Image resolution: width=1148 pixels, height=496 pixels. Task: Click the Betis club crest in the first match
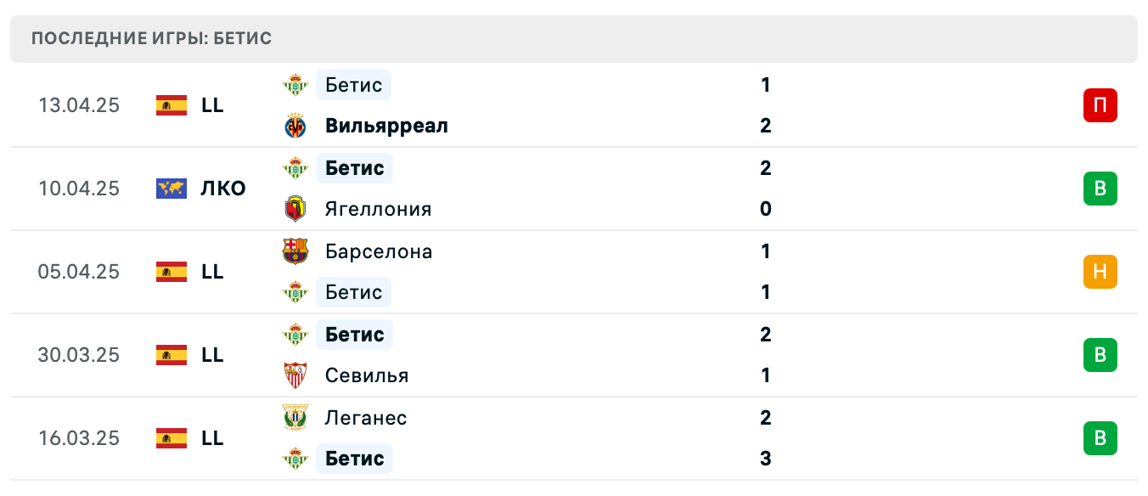295,85
